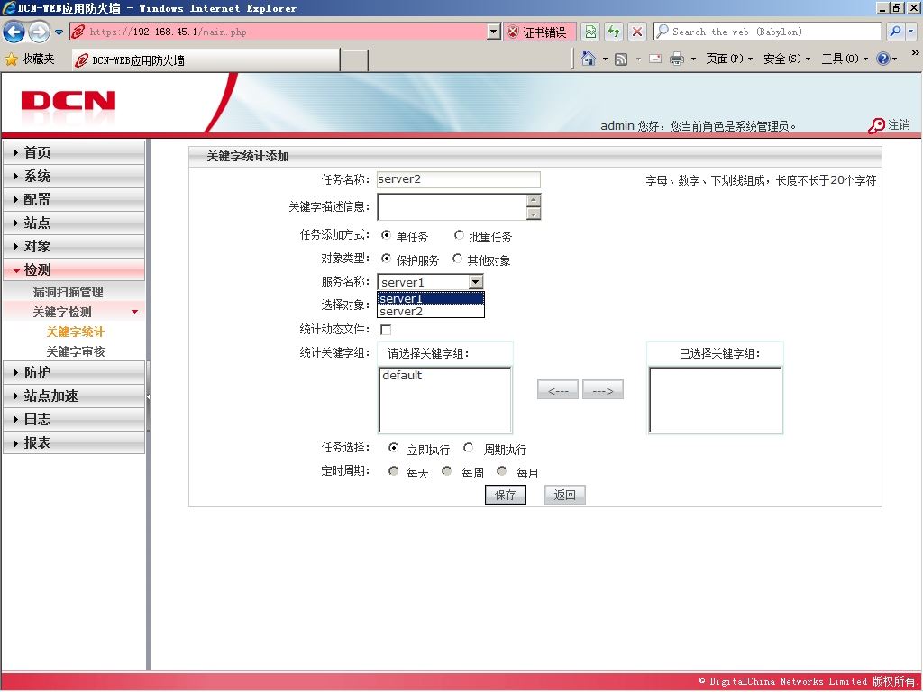923x692 pixels.
Task: Expand the 防护 sidebar menu
Action: tap(74, 372)
